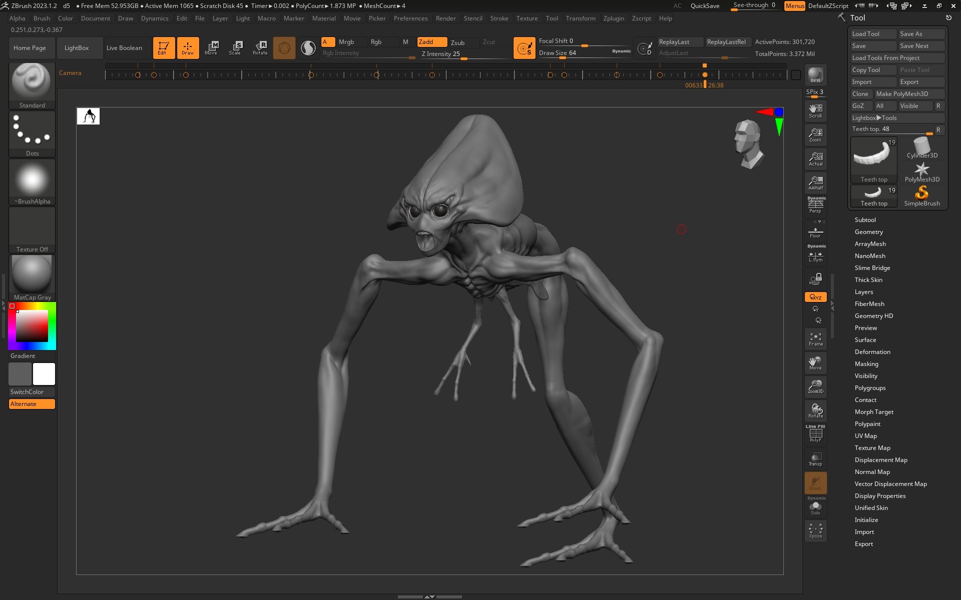Select the Zoom3D navigation icon
961x600 pixels.
815,386
